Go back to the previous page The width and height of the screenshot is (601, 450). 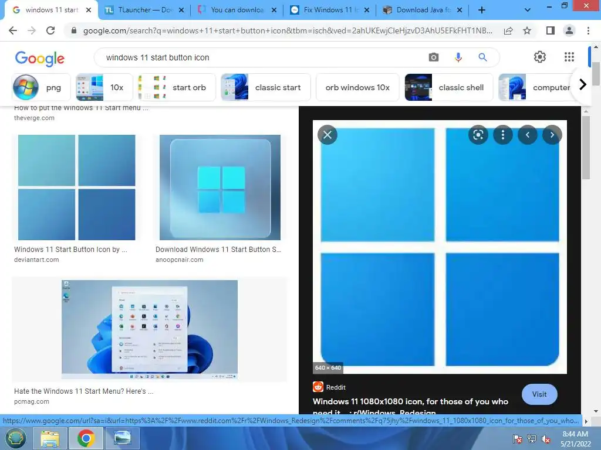click(x=13, y=30)
